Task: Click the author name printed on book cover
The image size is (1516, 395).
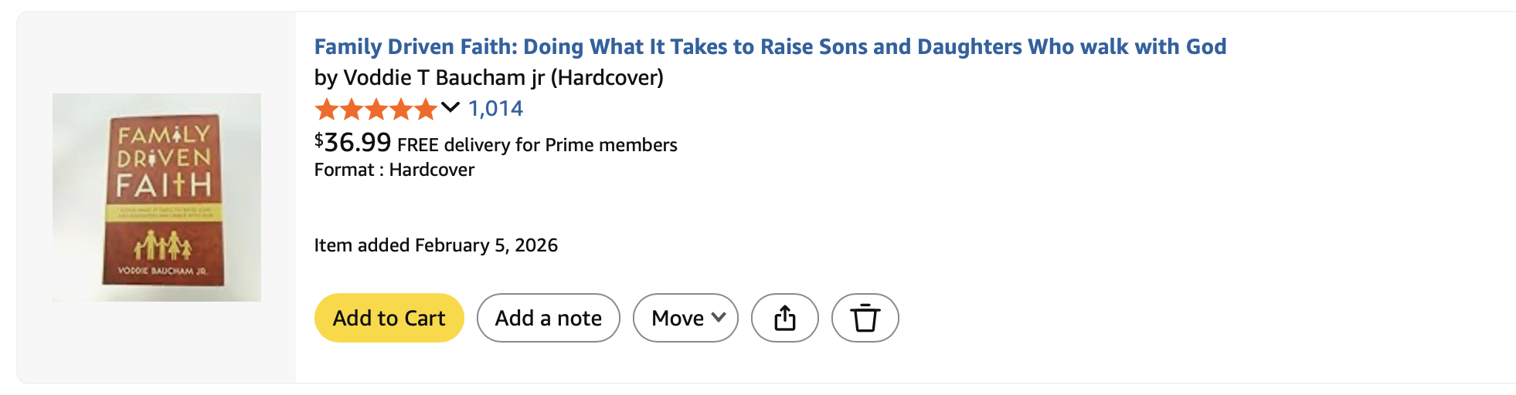Action: (162, 271)
